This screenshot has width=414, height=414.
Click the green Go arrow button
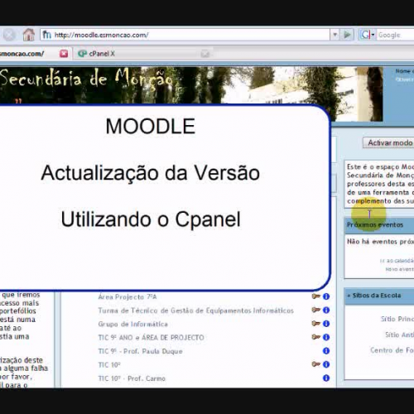(x=347, y=35)
